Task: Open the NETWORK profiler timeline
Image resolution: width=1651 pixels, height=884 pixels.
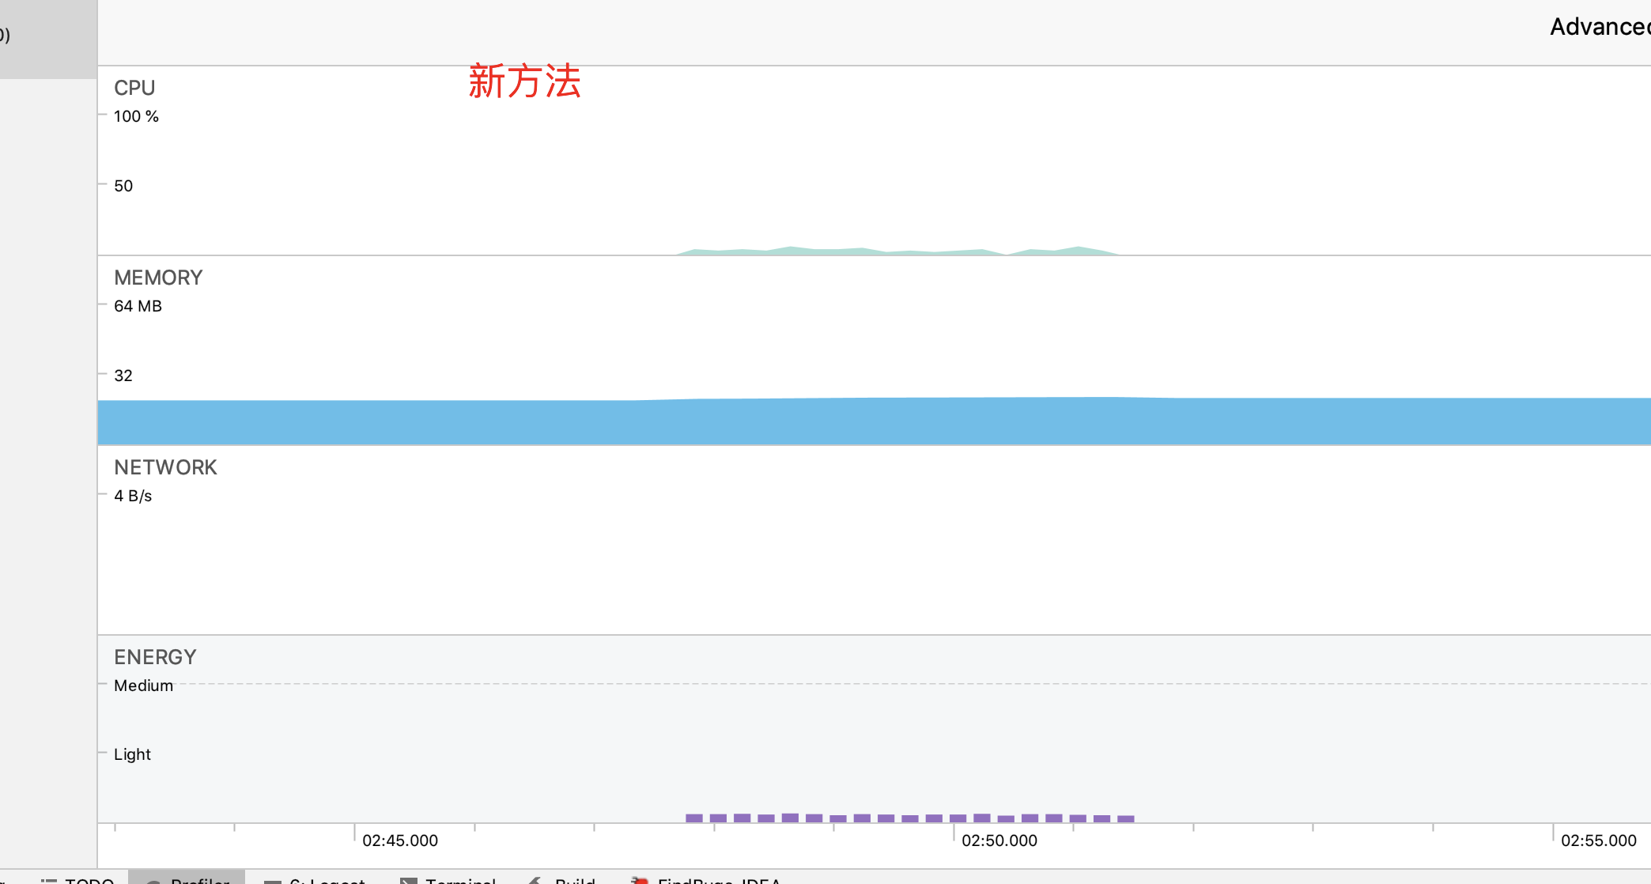Action: 874,540
